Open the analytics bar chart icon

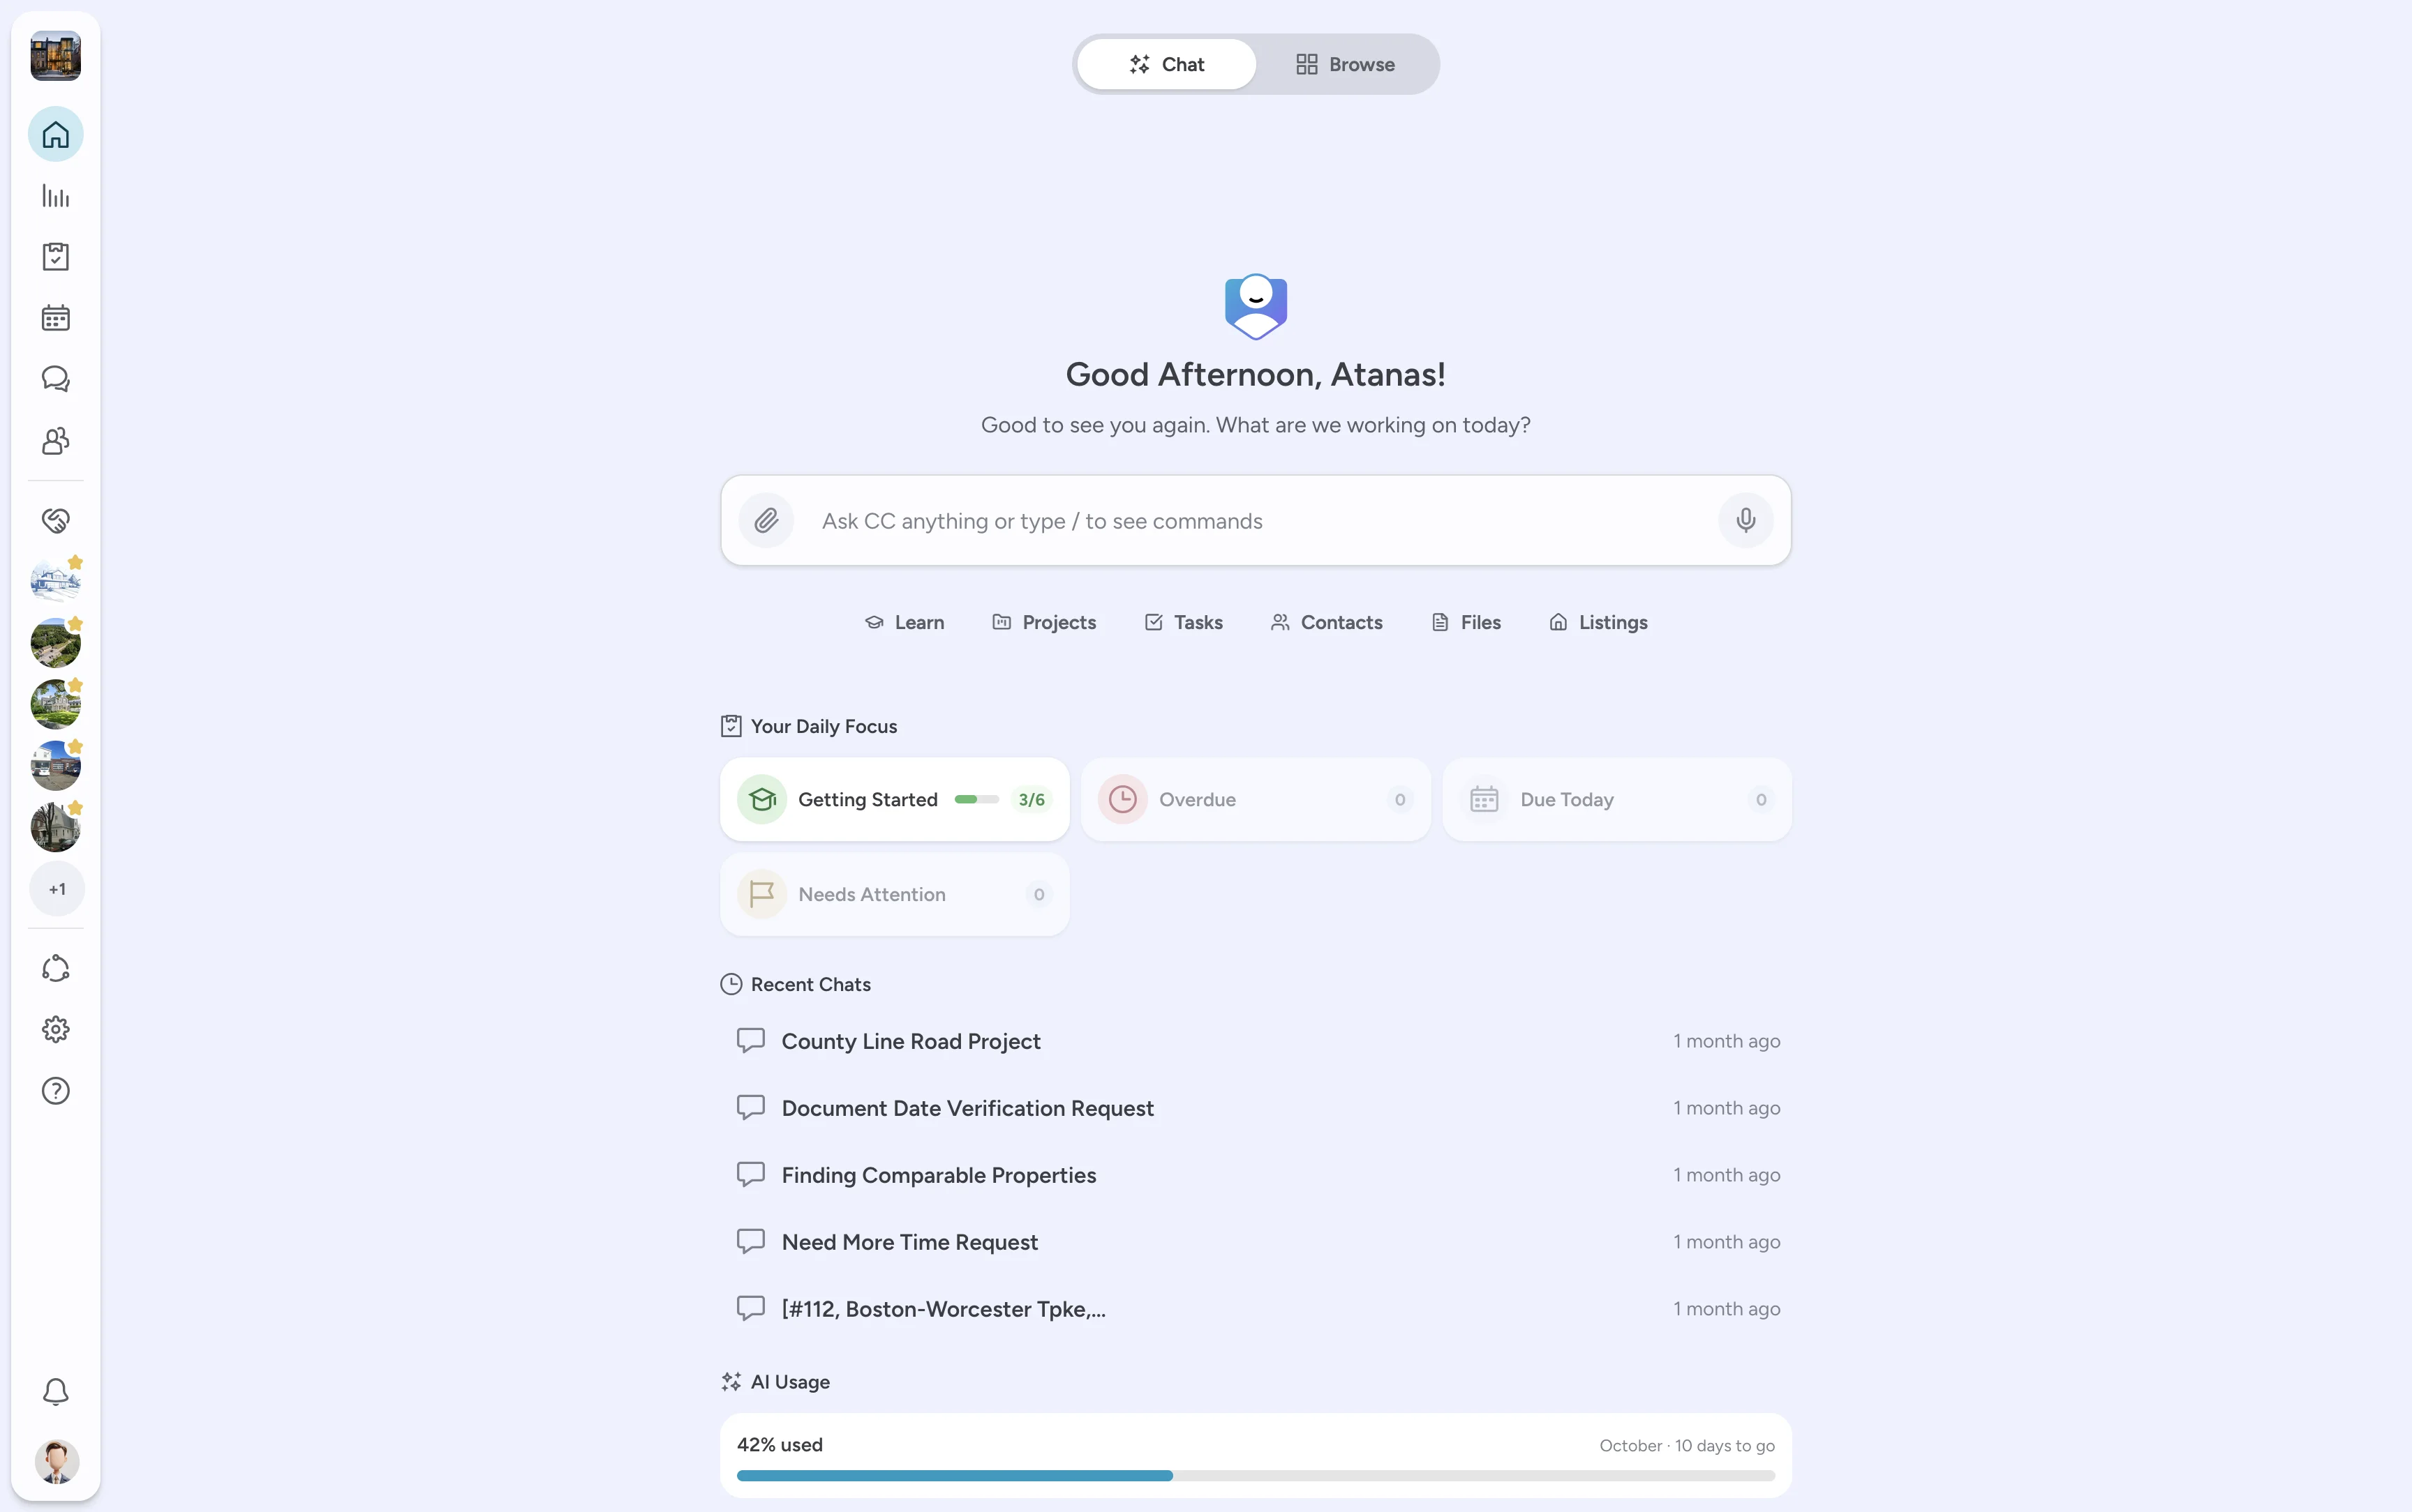(x=56, y=196)
